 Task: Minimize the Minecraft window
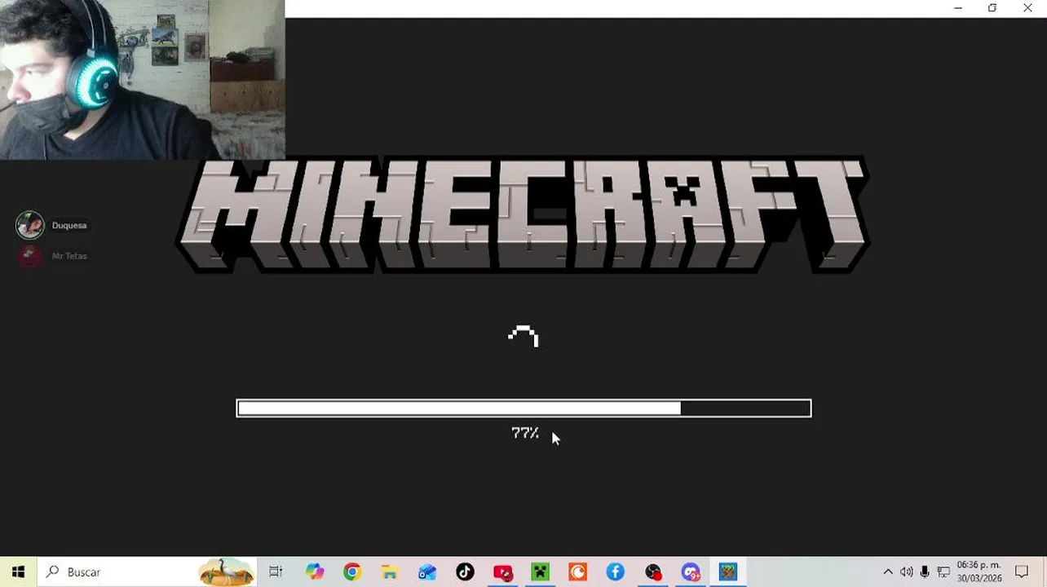958,8
